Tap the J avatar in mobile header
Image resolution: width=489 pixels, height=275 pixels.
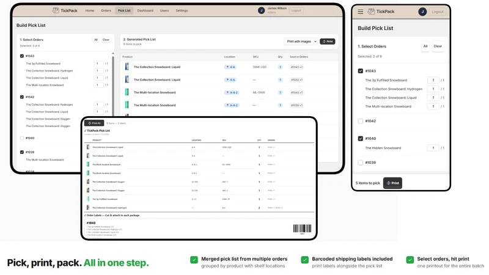[422, 12]
